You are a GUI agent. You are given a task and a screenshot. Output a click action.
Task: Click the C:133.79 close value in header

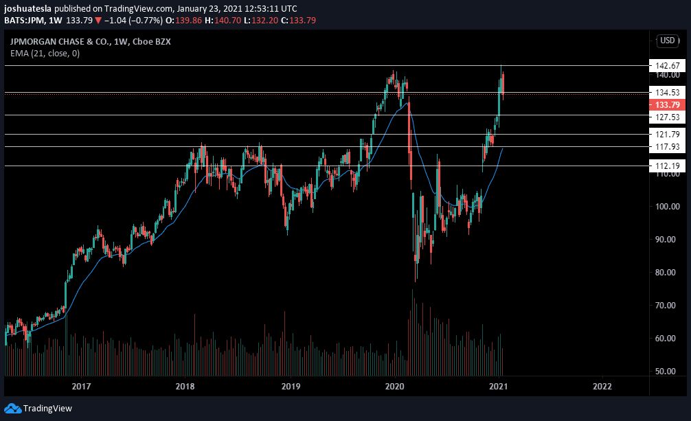click(298, 21)
